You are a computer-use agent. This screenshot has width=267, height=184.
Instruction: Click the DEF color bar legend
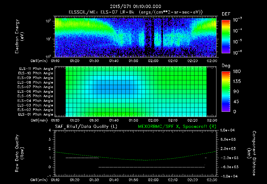point(226,37)
